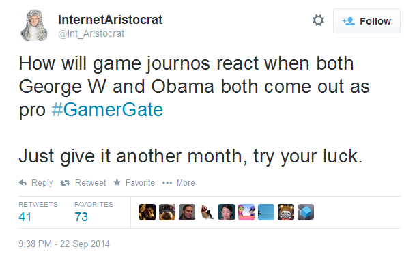
Task: Click the blue cube avatar
Action: click(x=306, y=212)
